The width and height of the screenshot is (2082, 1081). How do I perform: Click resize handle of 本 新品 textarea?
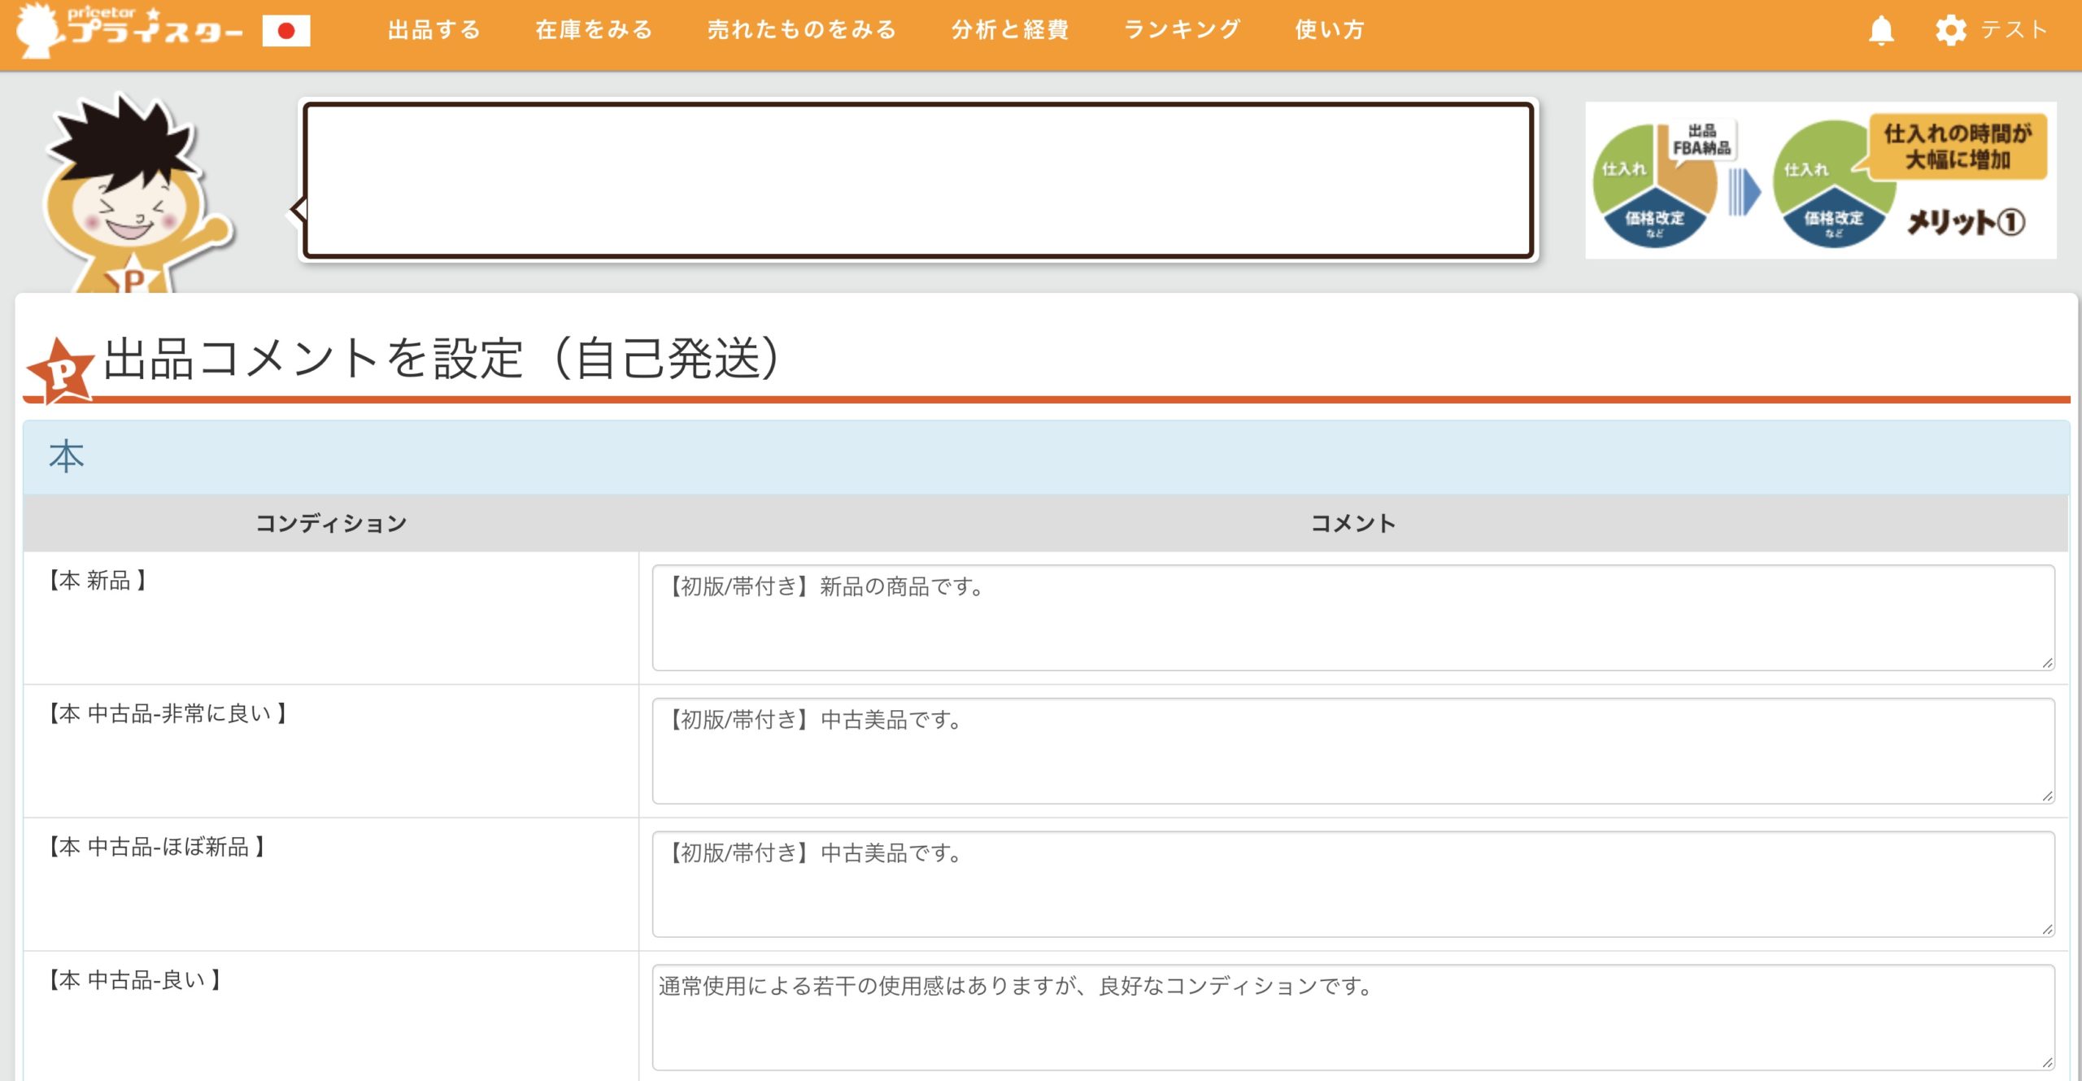pyautogui.click(x=2047, y=663)
